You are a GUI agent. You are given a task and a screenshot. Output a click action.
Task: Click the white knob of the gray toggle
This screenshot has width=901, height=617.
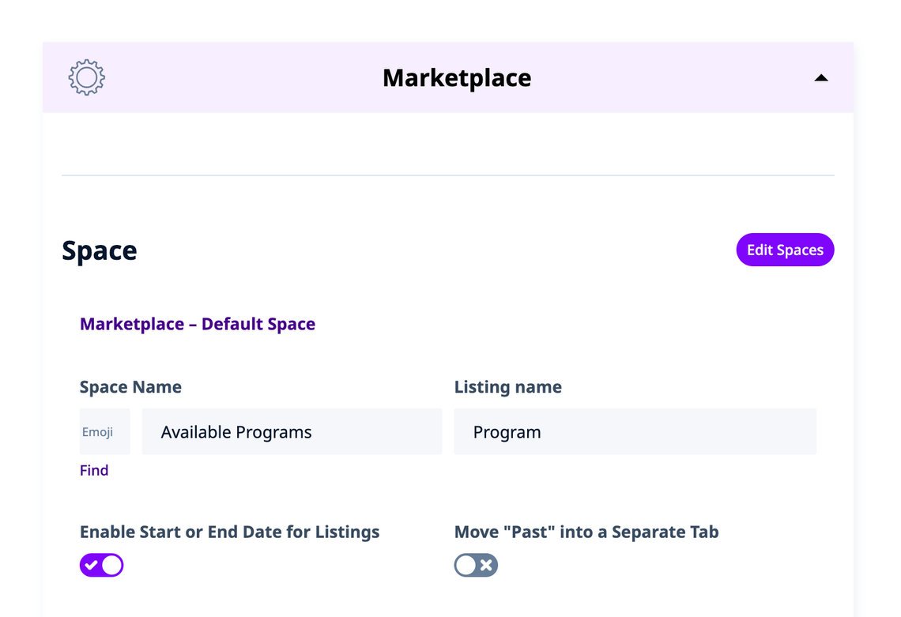click(x=466, y=565)
